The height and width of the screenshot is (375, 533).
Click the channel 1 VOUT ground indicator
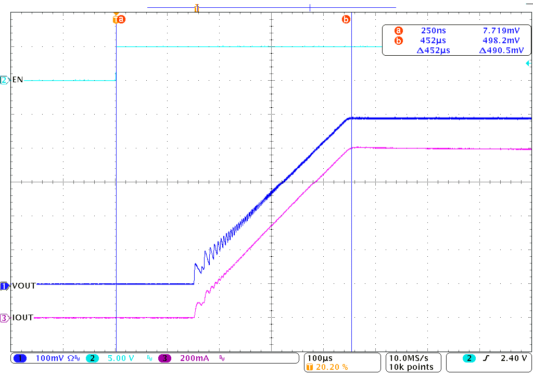pos(5,286)
